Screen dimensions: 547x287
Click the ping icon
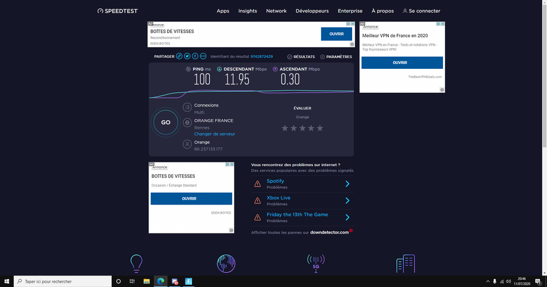tap(188, 69)
